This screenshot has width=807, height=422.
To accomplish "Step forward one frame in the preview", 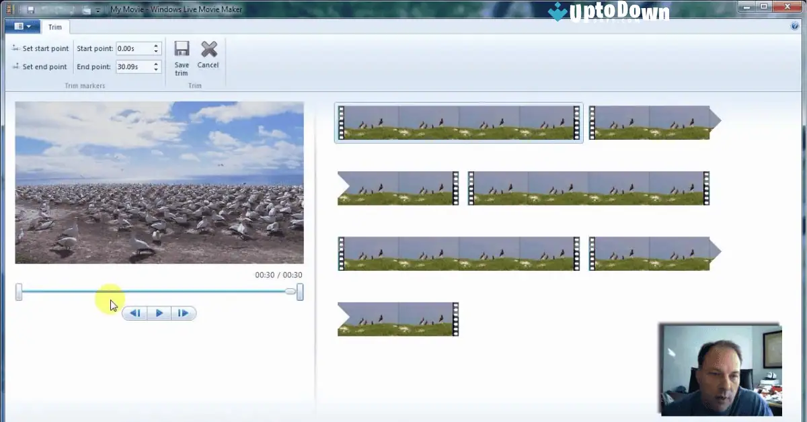I will click(x=183, y=312).
